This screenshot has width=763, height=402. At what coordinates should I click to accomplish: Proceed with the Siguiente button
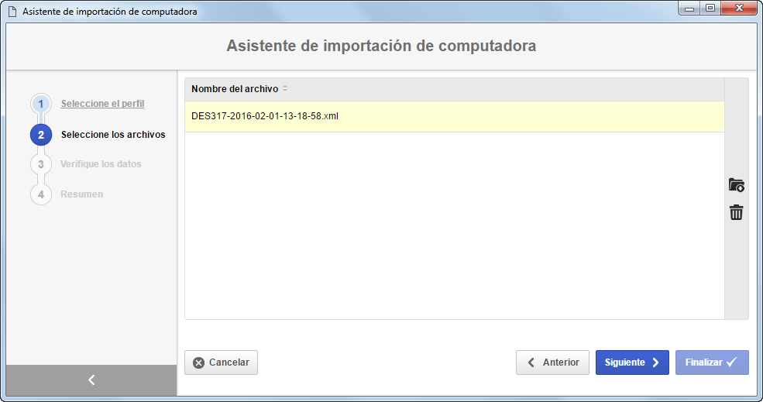[x=632, y=362]
